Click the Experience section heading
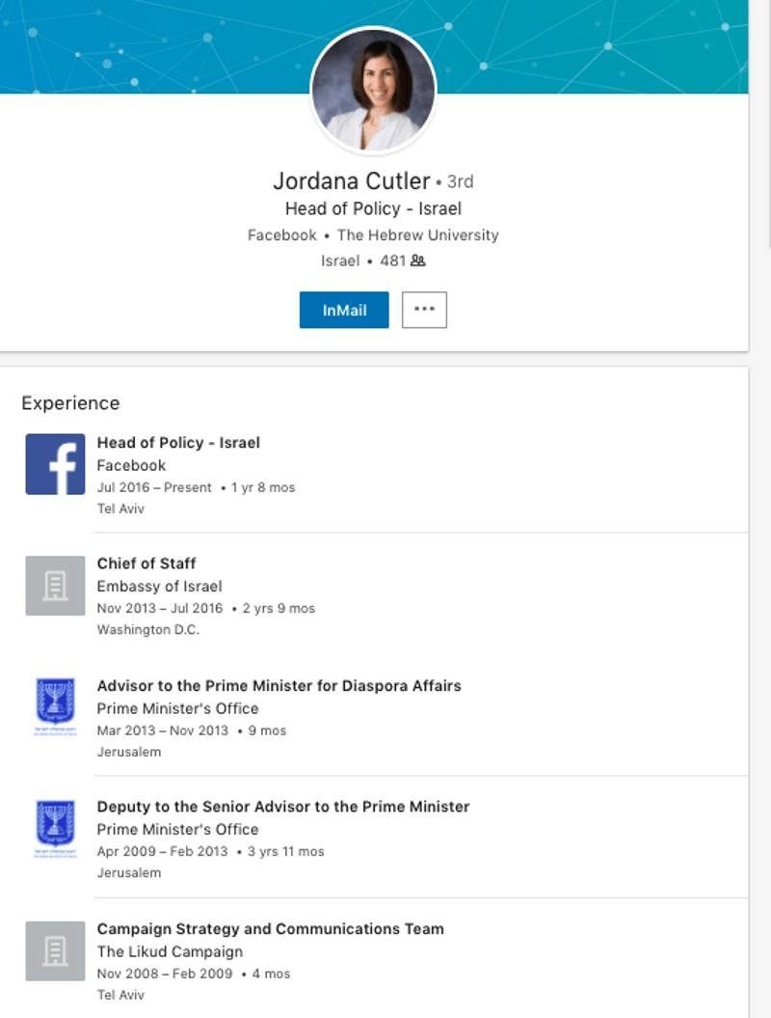 [70, 403]
